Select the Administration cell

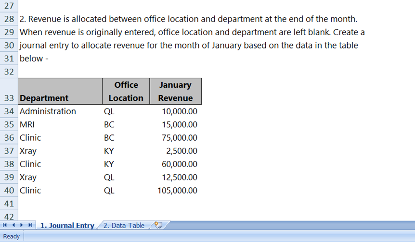point(60,111)
